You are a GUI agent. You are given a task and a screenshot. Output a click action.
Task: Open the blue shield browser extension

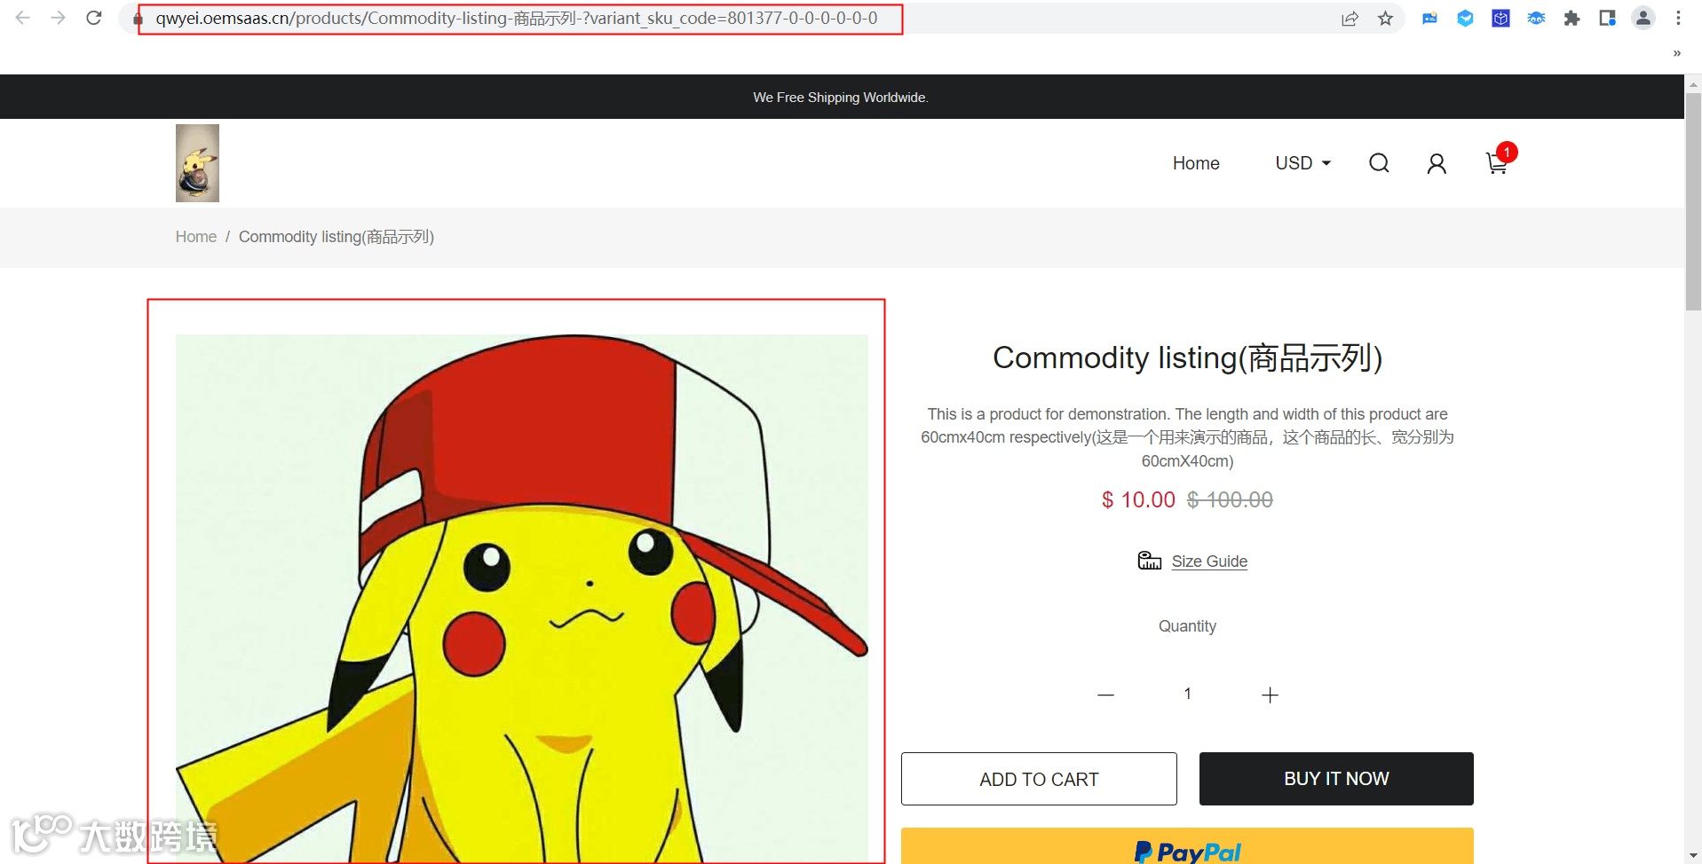point(1465,19)
